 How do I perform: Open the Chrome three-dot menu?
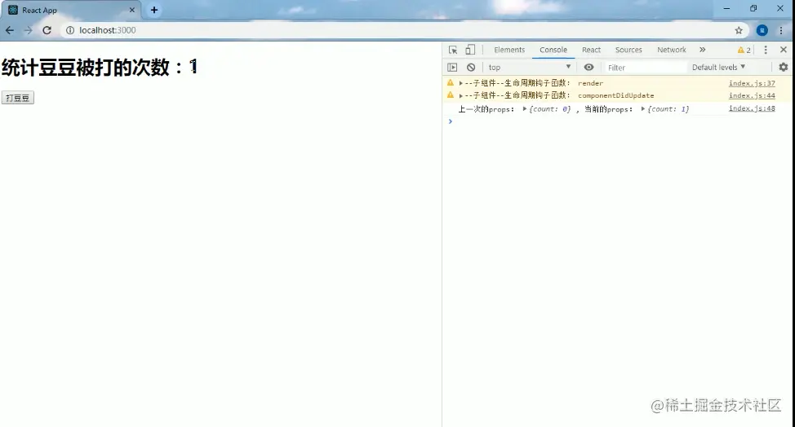pyautogui.click(x=781, y=30)
